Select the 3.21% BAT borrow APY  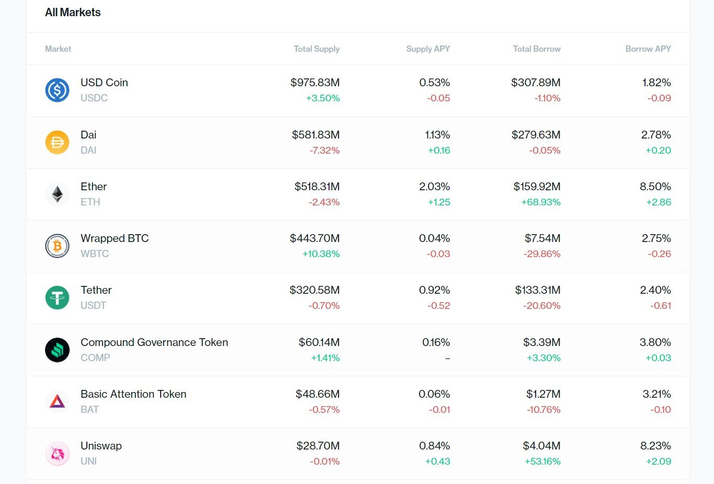click(656, 394)
